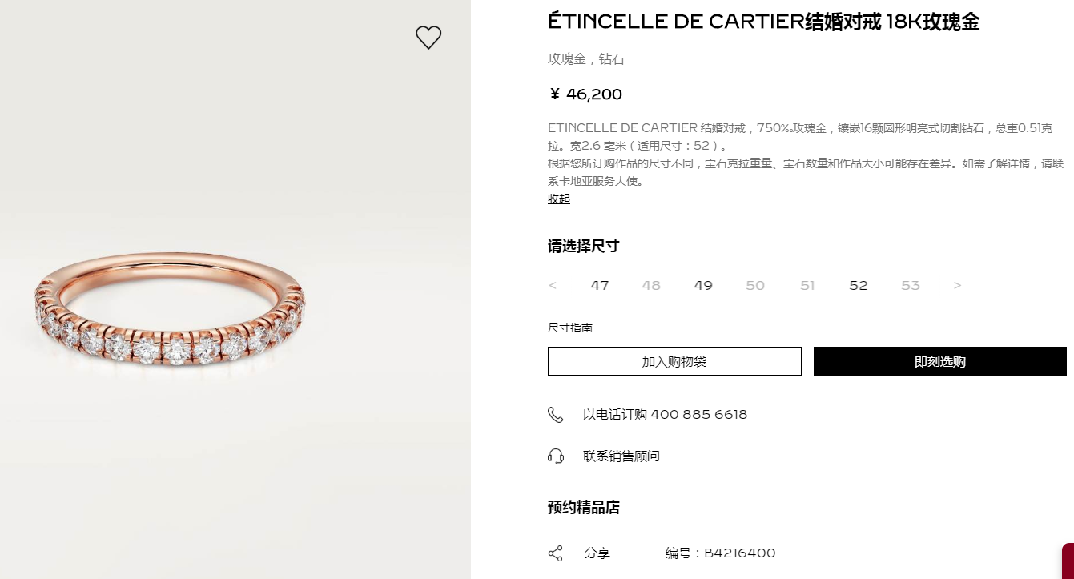The height and width of the screenshot is (579, 1074).
Task: Click the black 即刻选购 button
Action: [940, 361]
